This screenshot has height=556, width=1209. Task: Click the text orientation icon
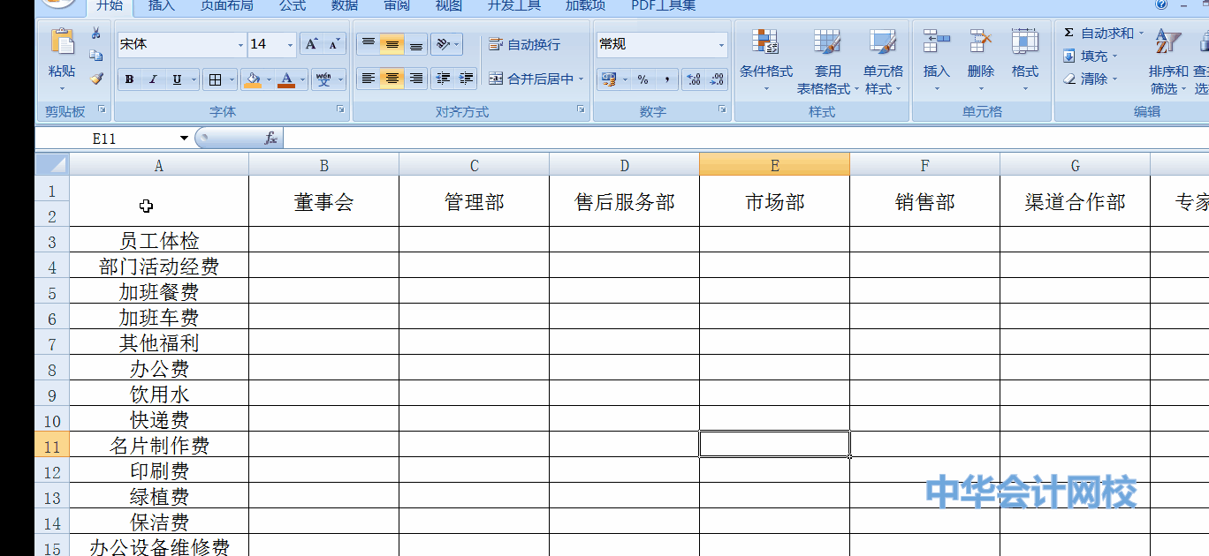[443, 44]
